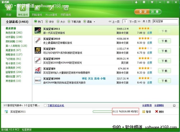Select 策略游戏 (127) category
This screenshot has height=132, width=180.
click(14, 54)
